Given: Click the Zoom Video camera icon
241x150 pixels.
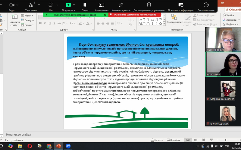Looking at the screenshot, I should pos(12,5).
